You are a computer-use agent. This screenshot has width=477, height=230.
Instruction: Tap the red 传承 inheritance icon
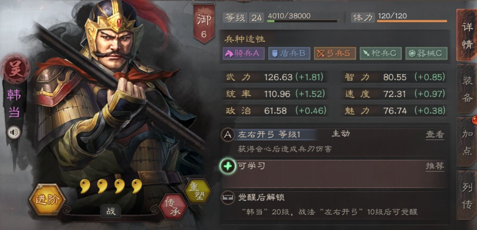173,207
